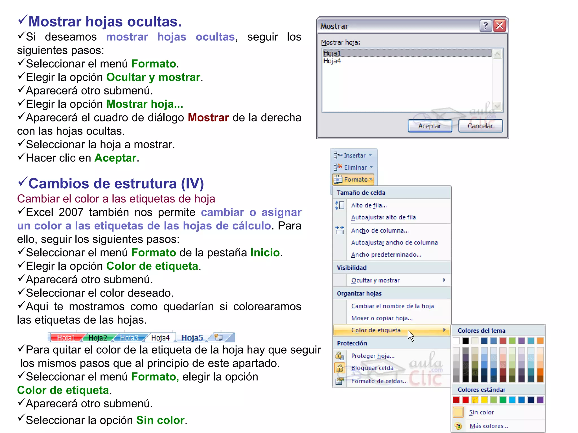Image resolution: width=578 pixels, height=433 pixels.
Task: Choose Cambiar el nombre de la hoja
Action: pyautogui.click(x=392, y=306)
